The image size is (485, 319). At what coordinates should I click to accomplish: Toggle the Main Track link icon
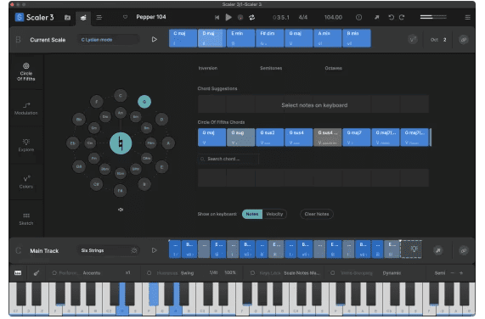tap(464, 250)
